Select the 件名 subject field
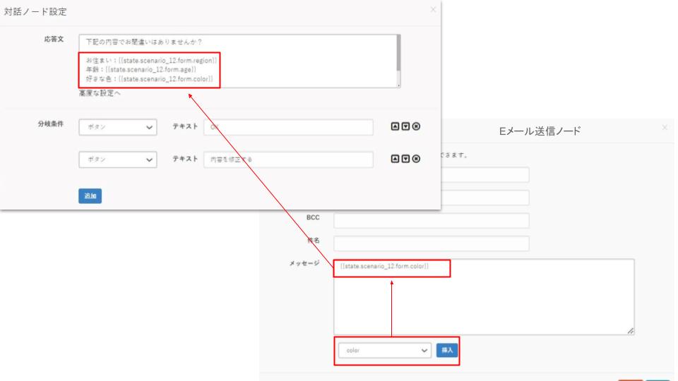This screenshot has height=381, width=678. (x=431, y=244)
